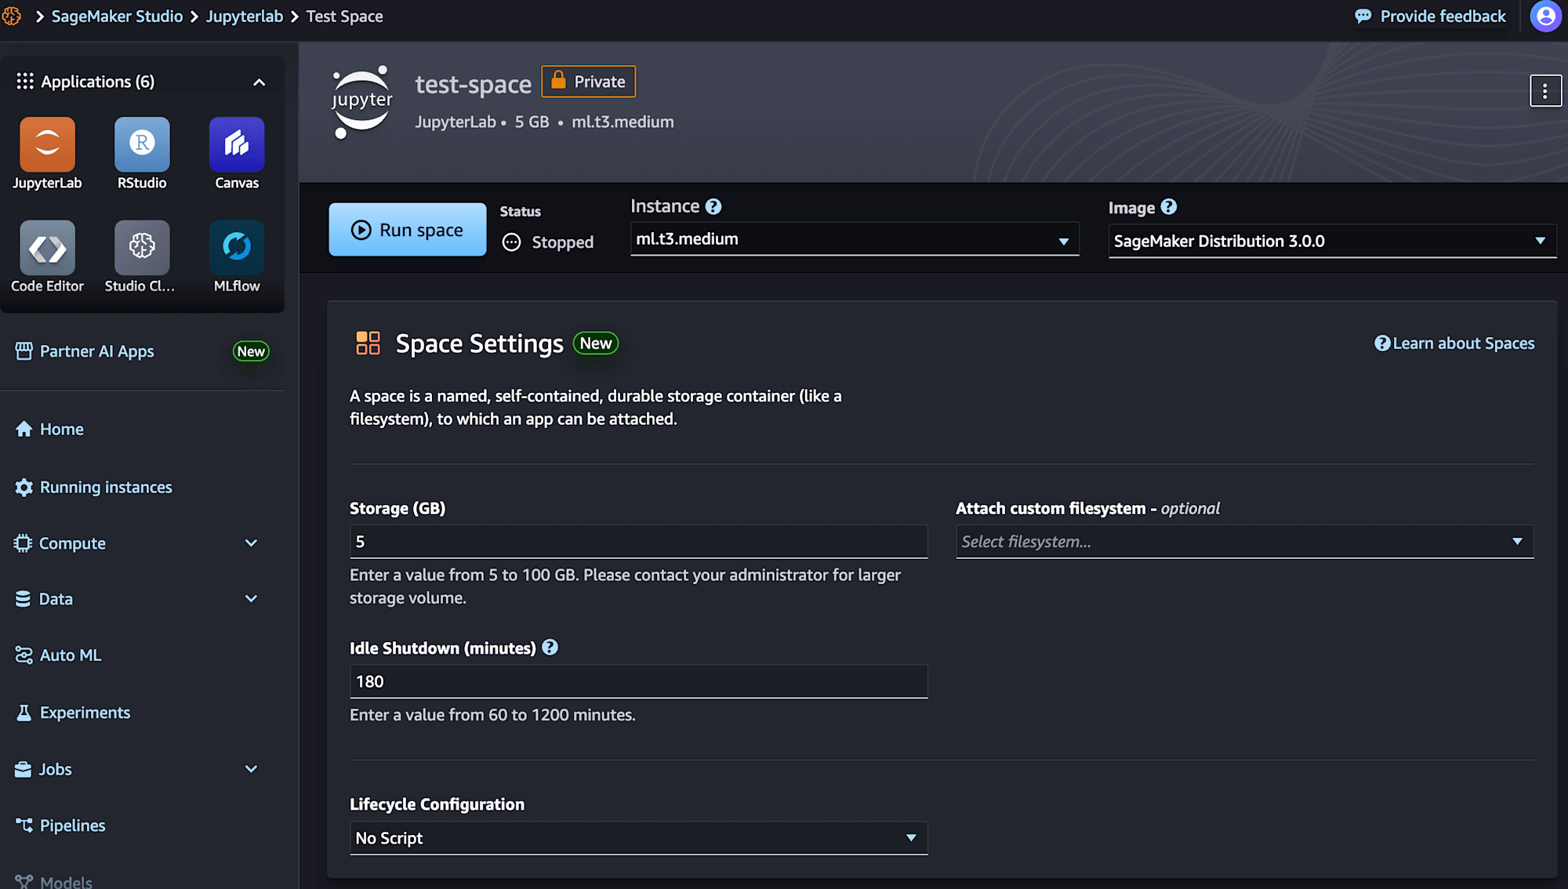Navigate to SageMaker Studio breadcrumb

tap(117, 16)
